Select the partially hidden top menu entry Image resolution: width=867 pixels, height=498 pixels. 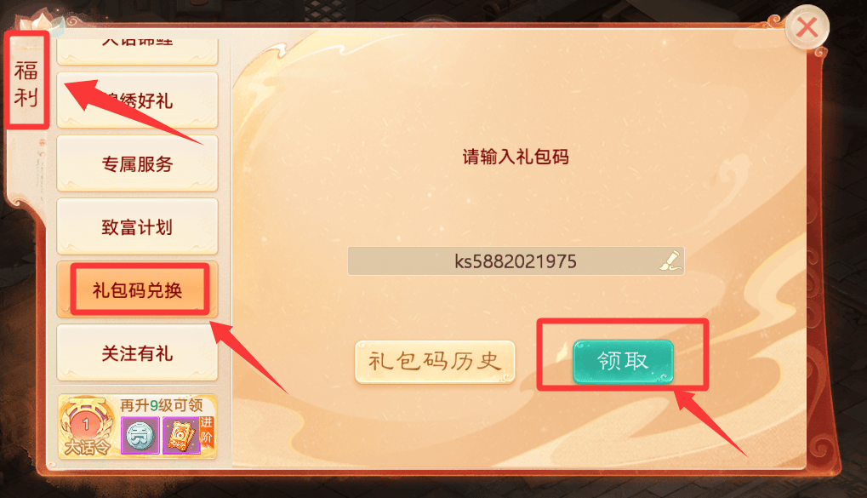point(137,51)
